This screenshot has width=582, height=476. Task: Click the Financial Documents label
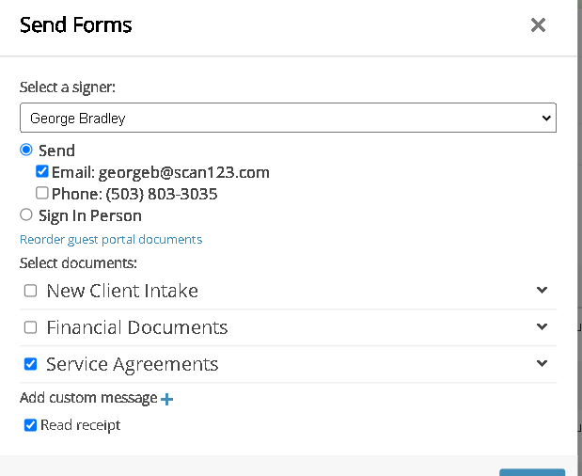pos(137,327)
